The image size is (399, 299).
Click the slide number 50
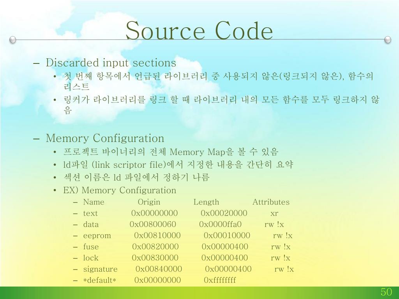pos(386,292)
